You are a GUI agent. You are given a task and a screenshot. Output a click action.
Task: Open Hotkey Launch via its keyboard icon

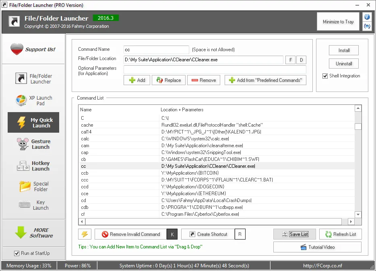pos(24,165)
